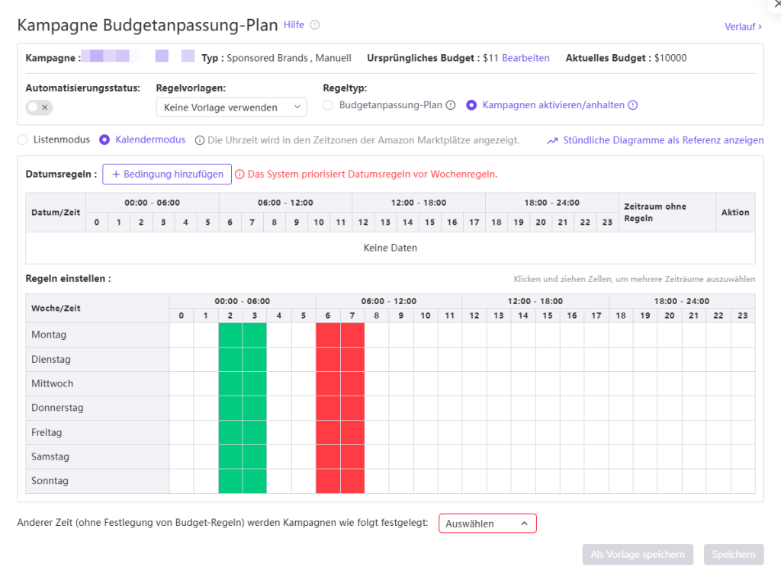Click the hourly chart trend icon

click(x=552, y=141)
